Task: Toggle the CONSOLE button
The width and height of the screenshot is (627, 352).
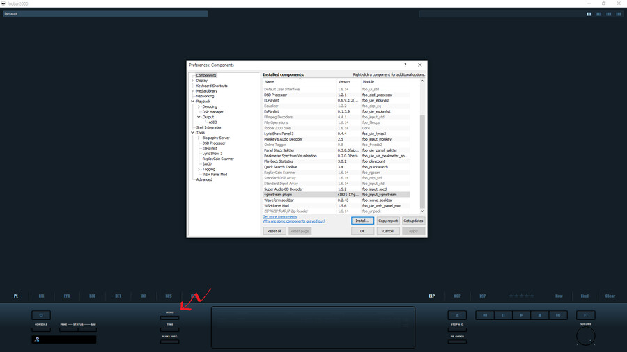Action: [41, 330]
